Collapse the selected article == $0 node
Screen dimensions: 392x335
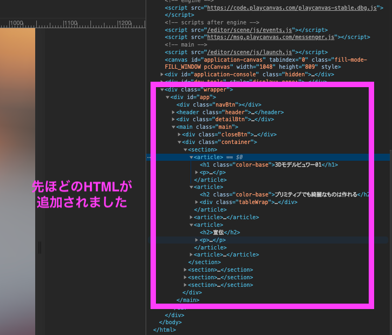(x=191, y=157)
